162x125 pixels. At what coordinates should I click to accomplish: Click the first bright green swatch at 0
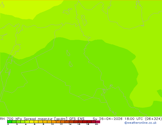[9, 122]
